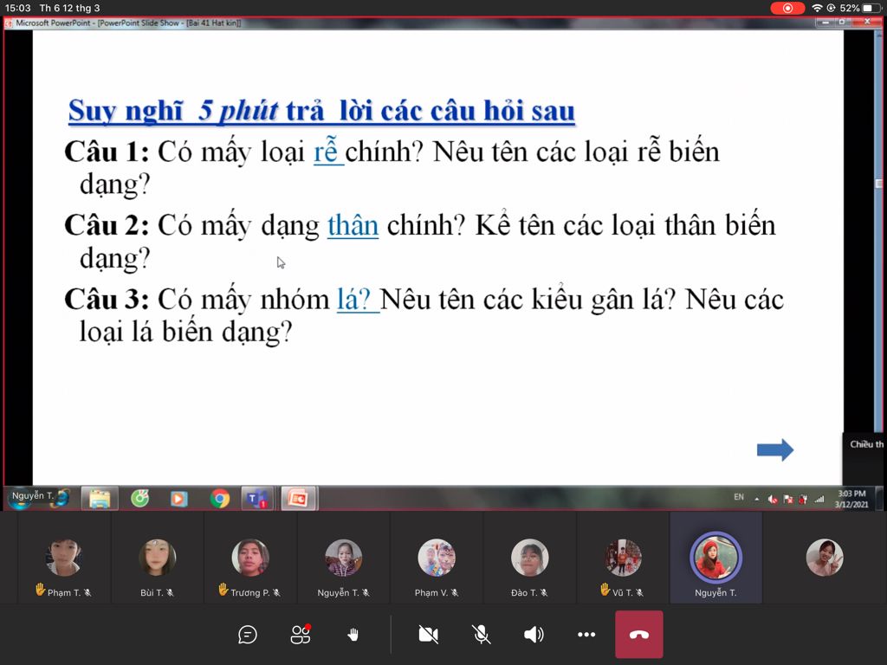Viewport: 887px width, 665px height.
Task: Raise your hand in the meeting
Action: (x=353, y=635)
